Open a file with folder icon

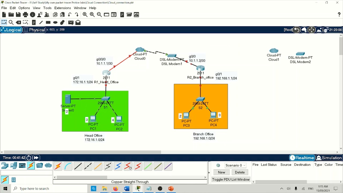[x=11, y=15]
